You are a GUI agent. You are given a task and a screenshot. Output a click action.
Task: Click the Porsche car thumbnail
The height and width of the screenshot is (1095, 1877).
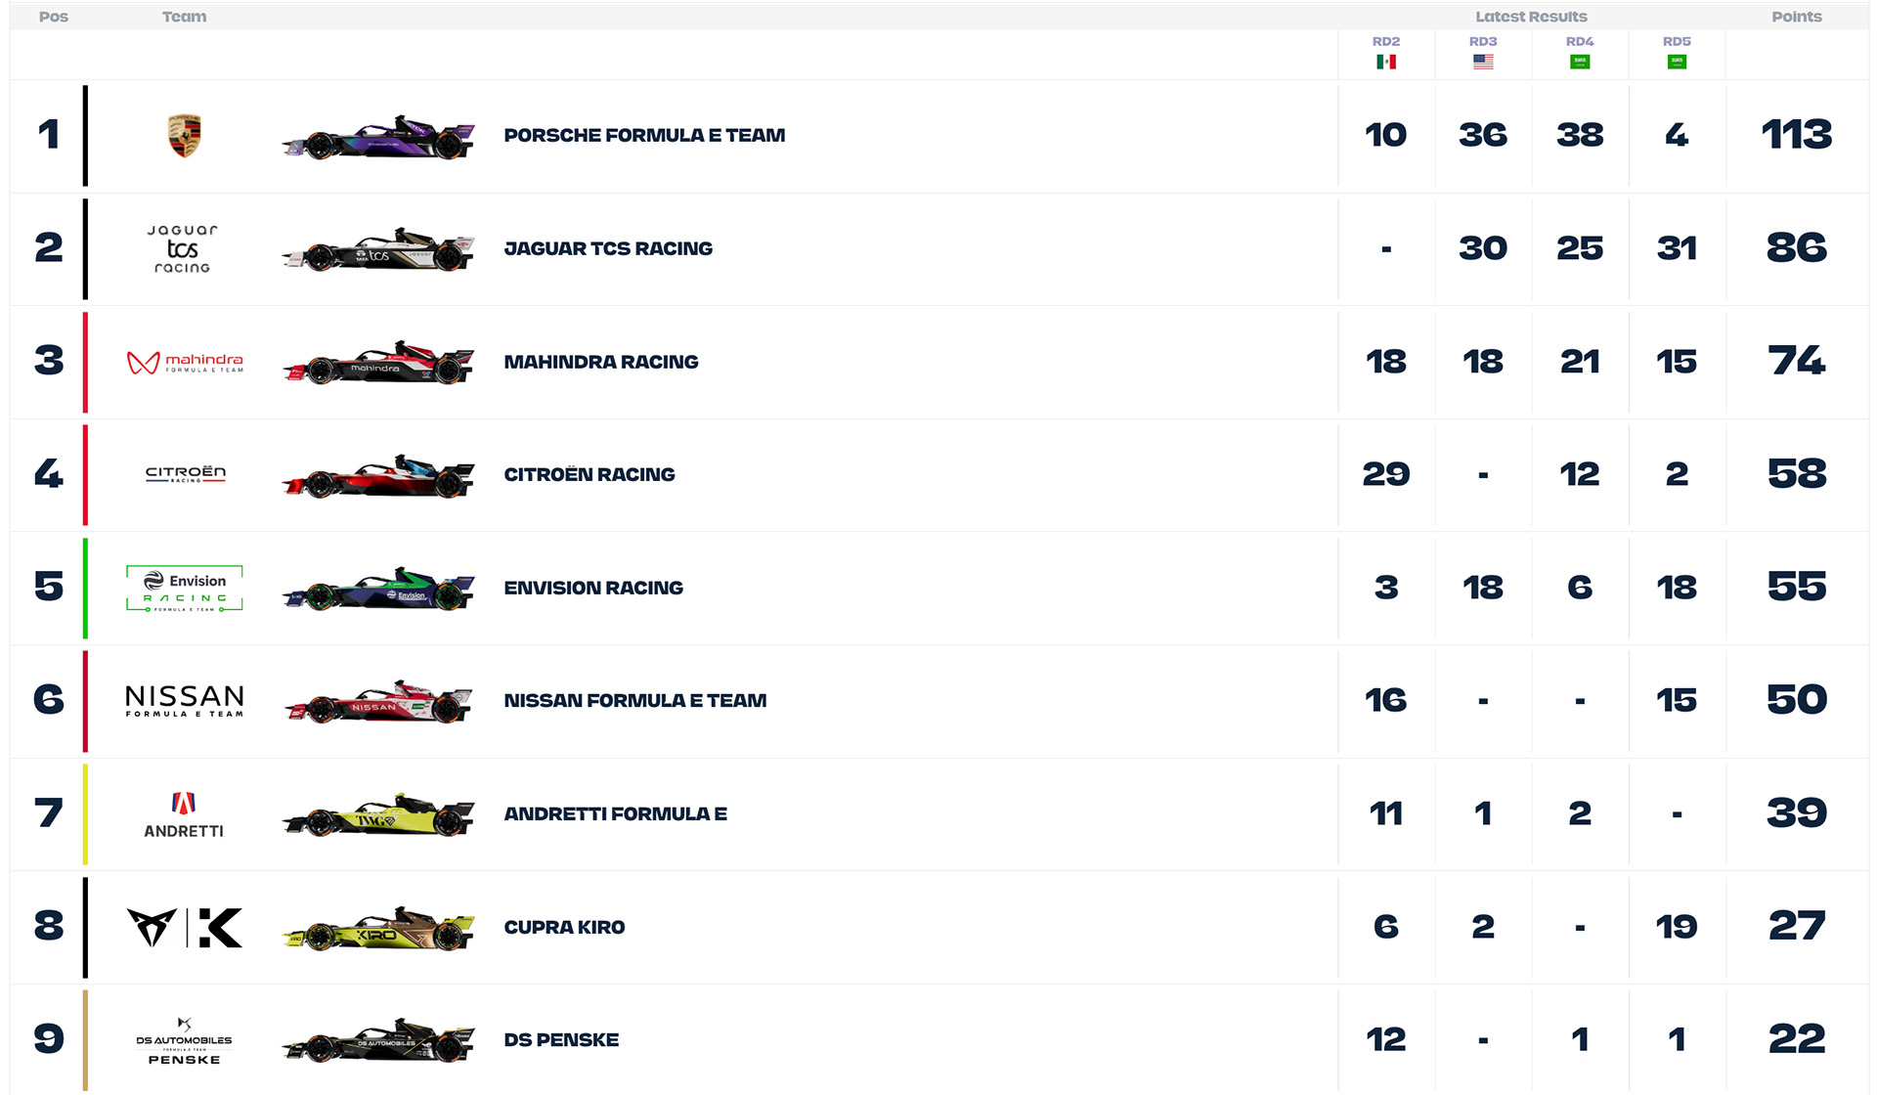click(x=378, y=138)
